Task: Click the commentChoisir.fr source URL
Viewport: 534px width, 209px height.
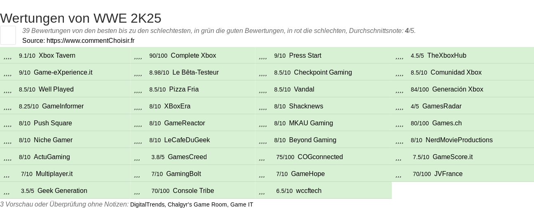Action: 91,40
